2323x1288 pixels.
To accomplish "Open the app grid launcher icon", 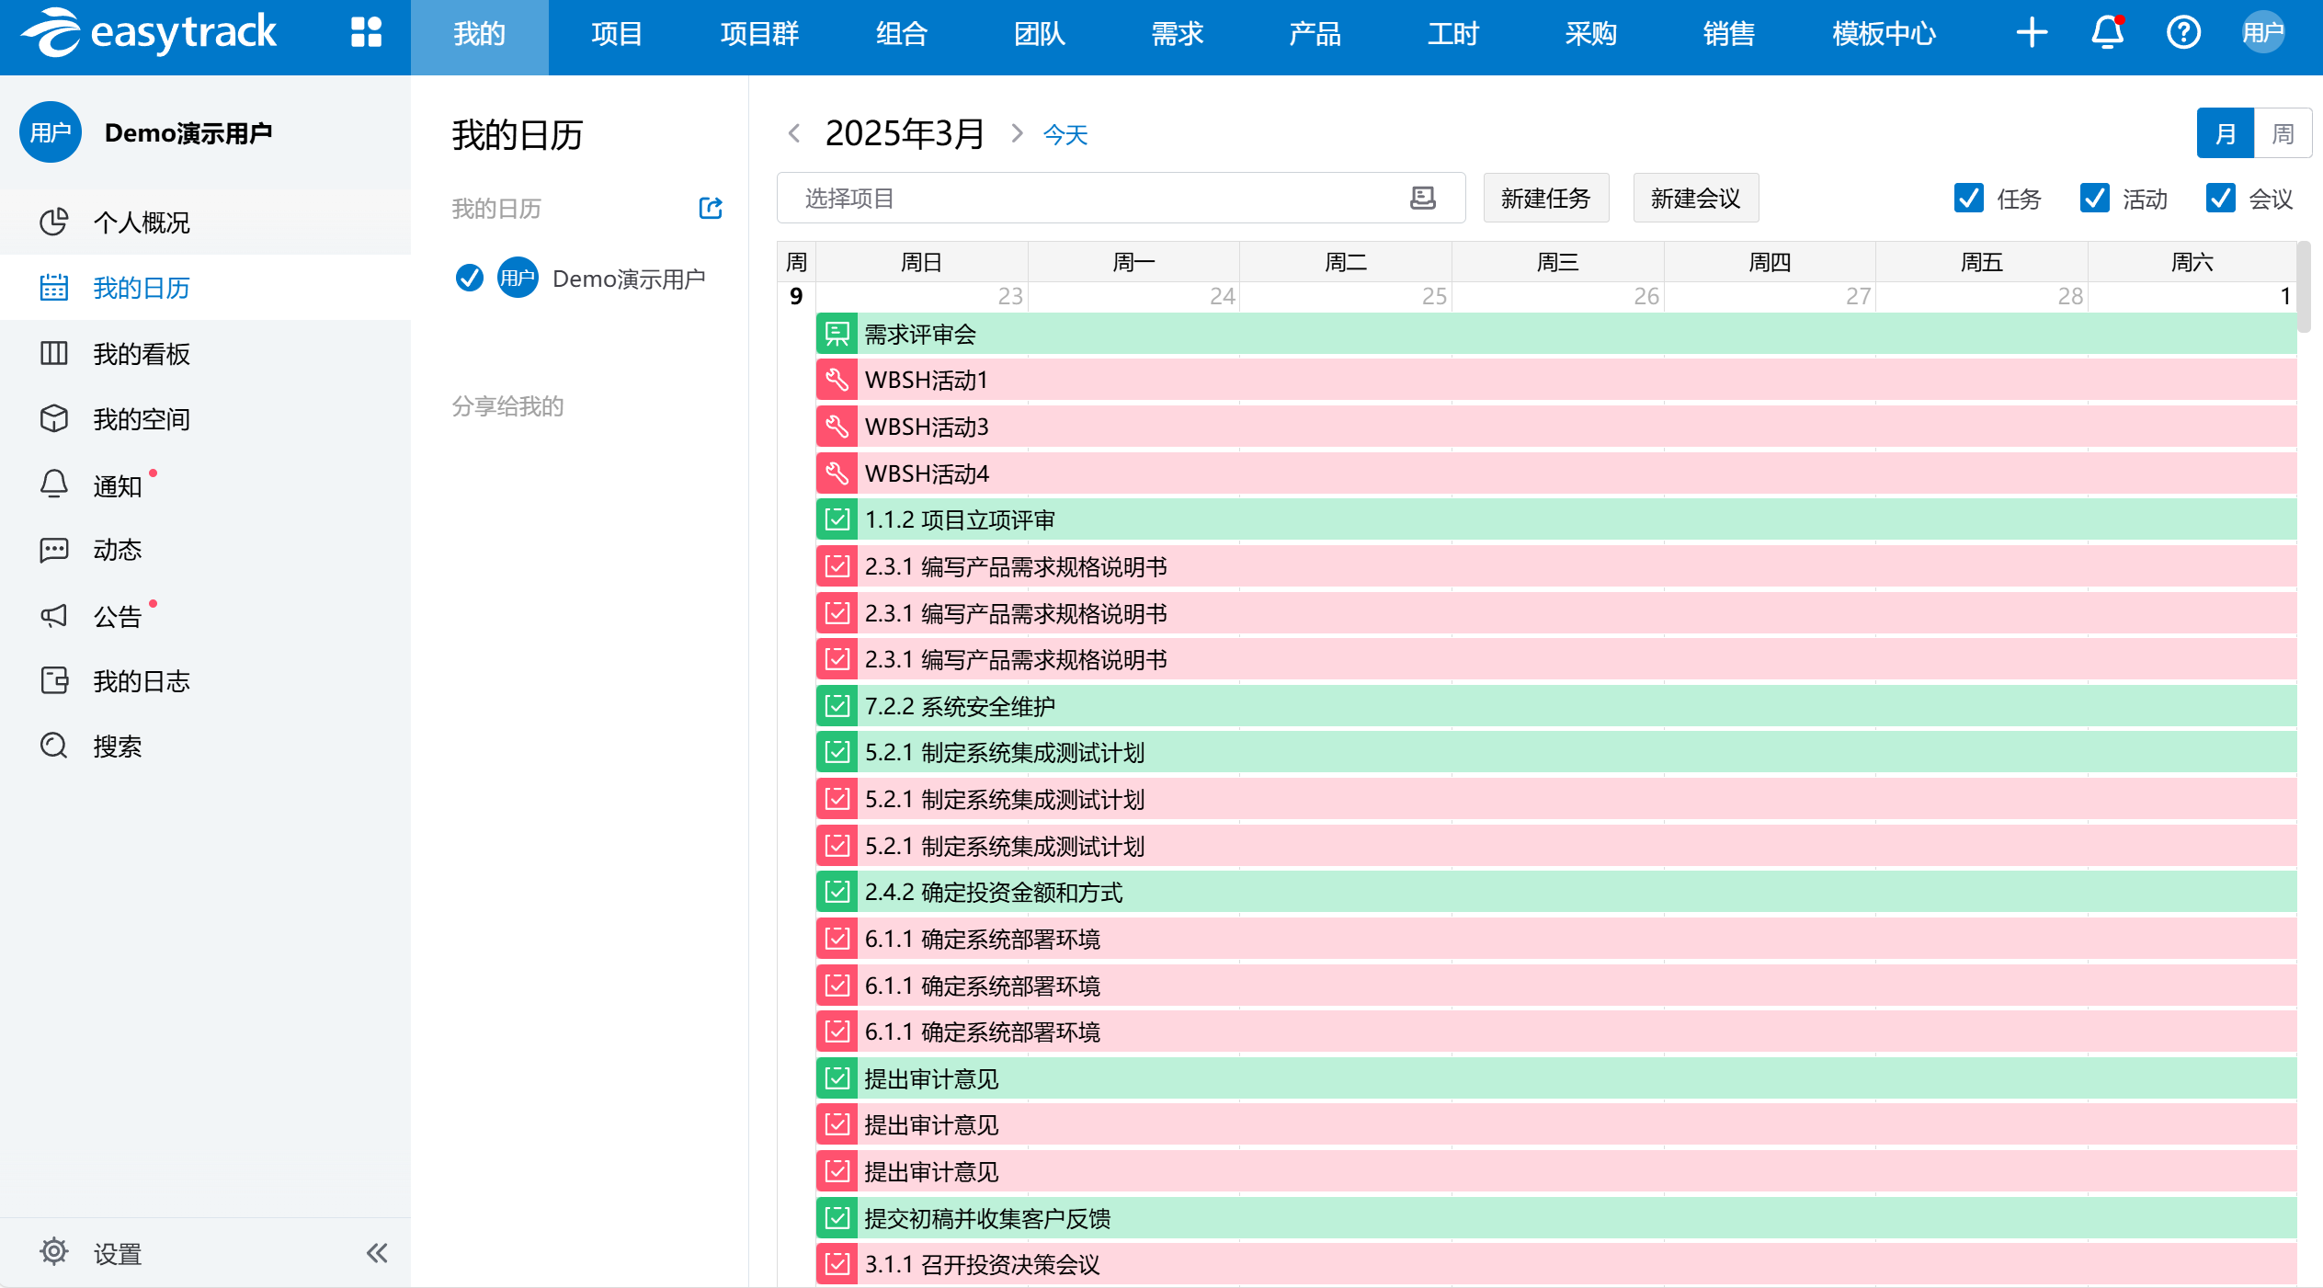I will pos(366,33).
